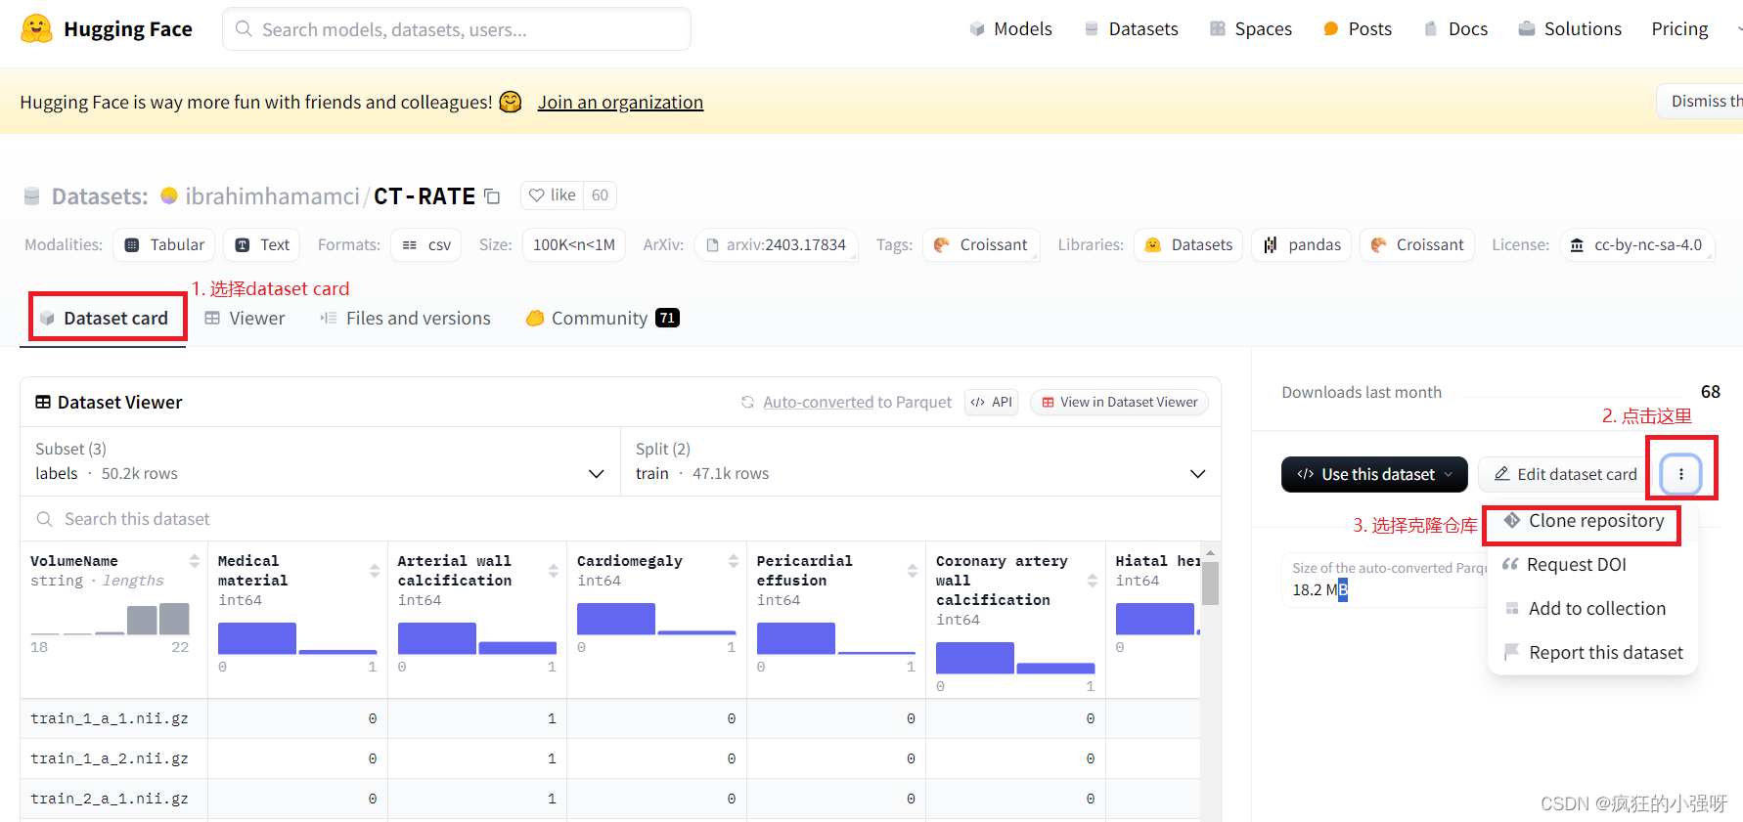Click the Text modality tag

pos(262,244)
